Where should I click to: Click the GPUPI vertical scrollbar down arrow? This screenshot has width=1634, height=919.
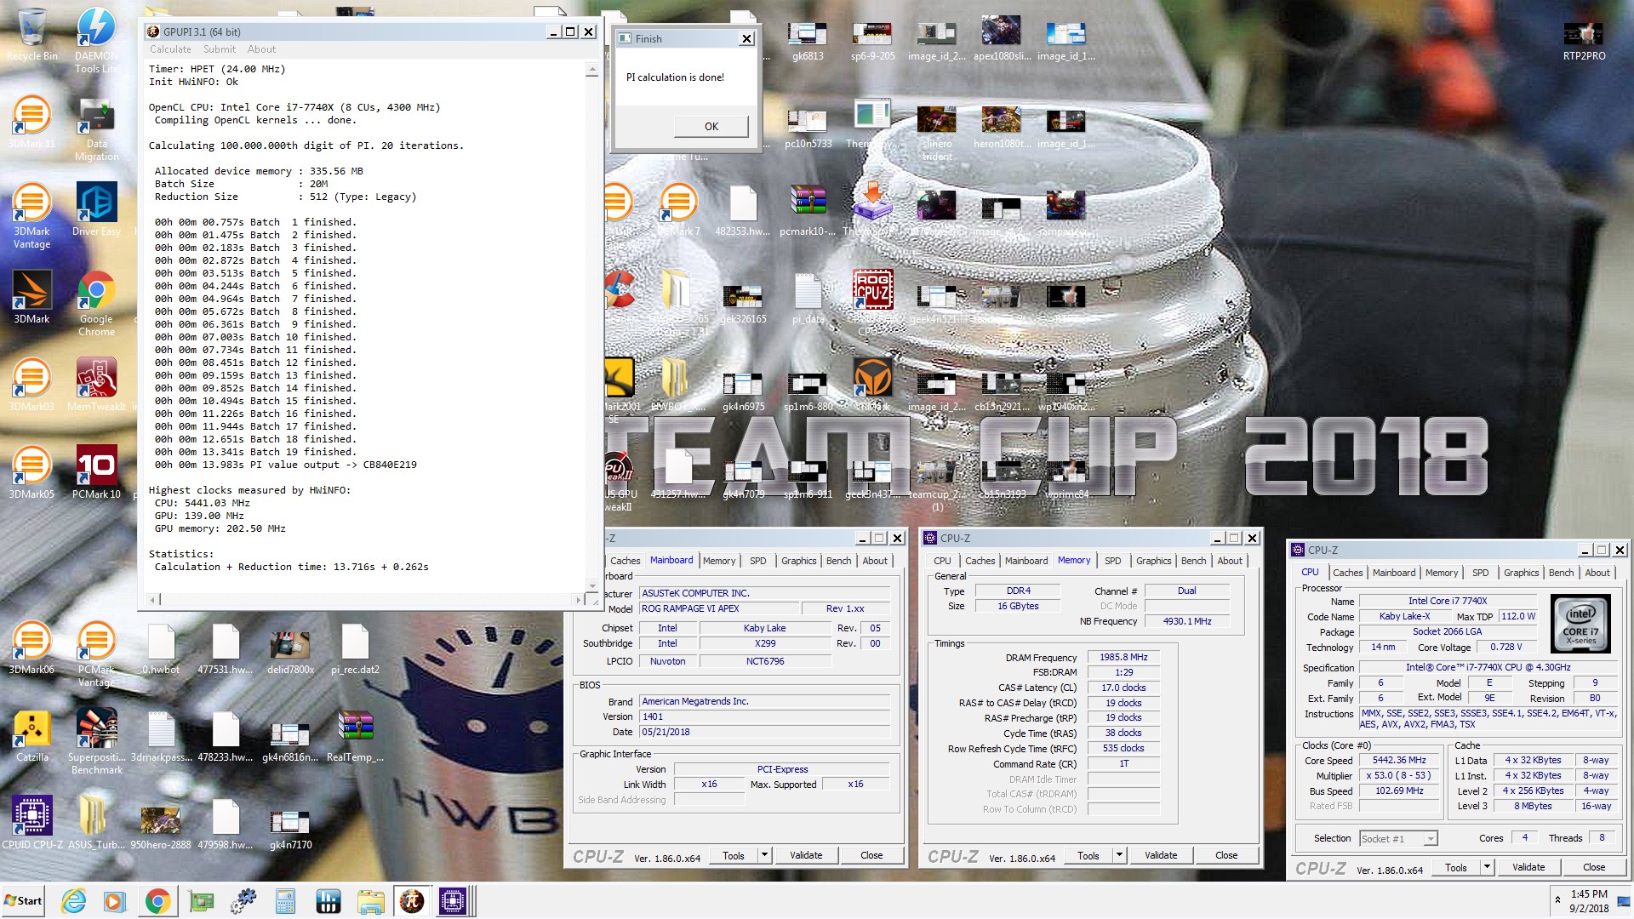click(x=592, y=586)
